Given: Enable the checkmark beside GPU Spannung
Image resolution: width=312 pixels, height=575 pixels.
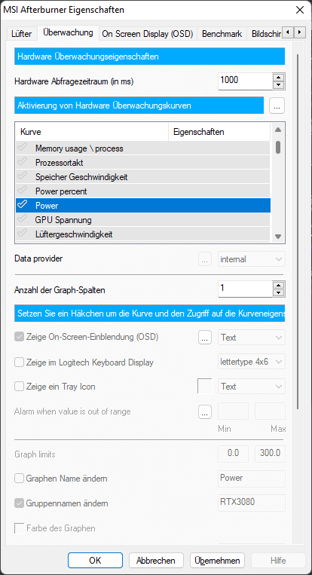Looking at the screenshot, I should pyautogui.click(x=23, y=219).
